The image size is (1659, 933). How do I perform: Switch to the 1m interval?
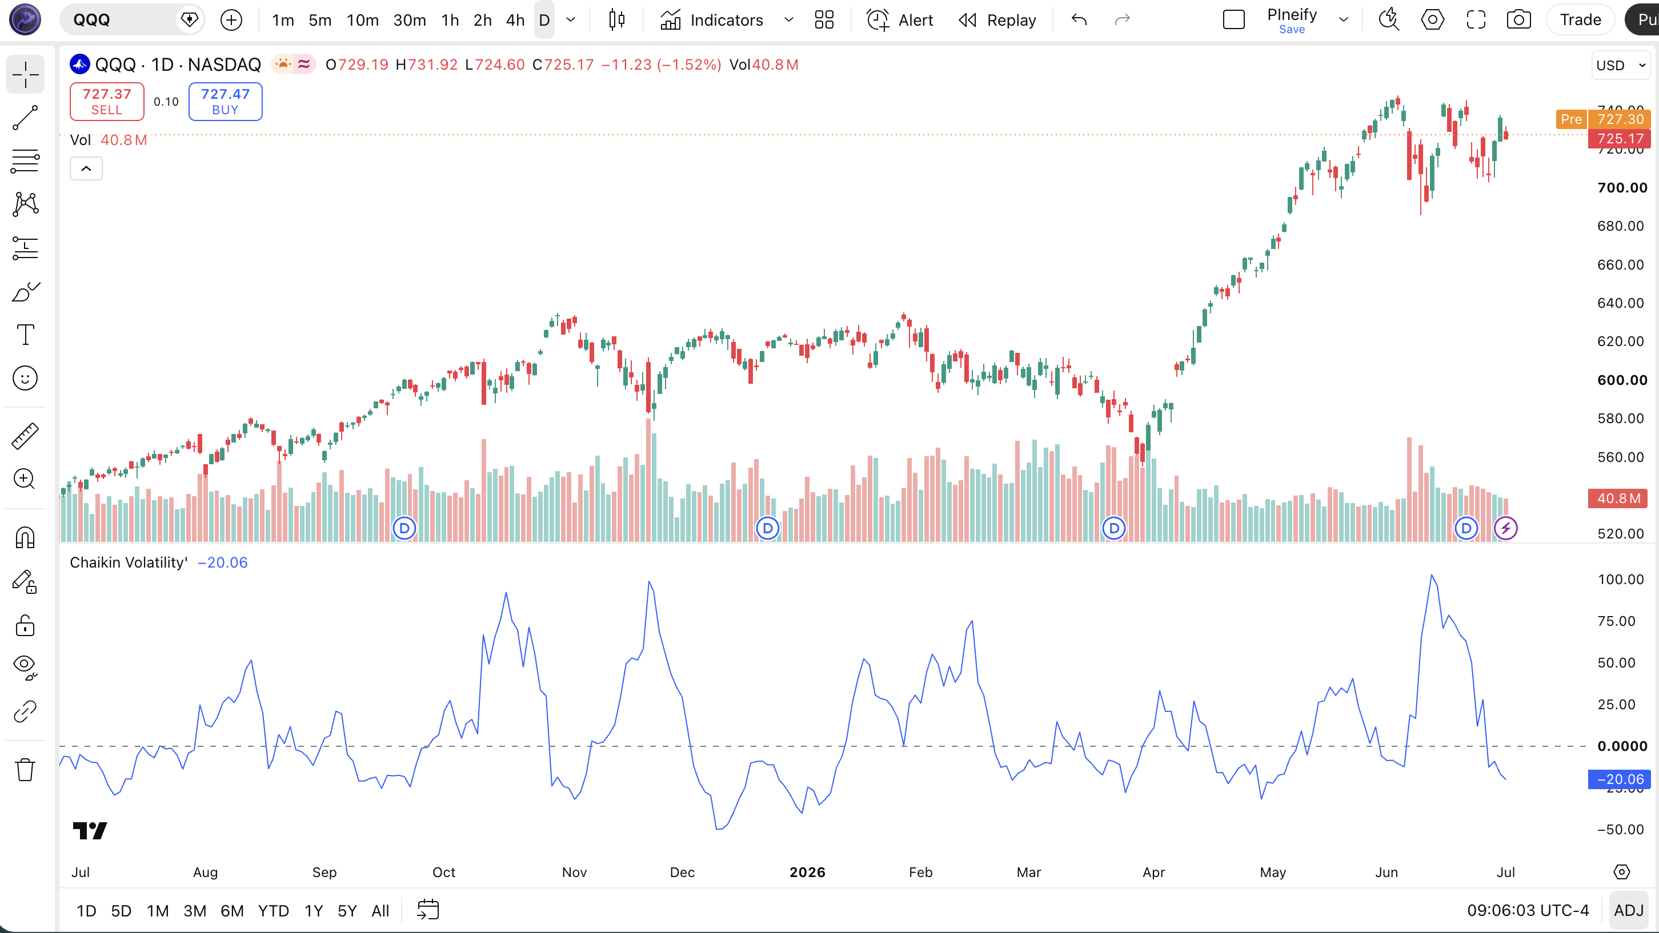pos(283,20)
